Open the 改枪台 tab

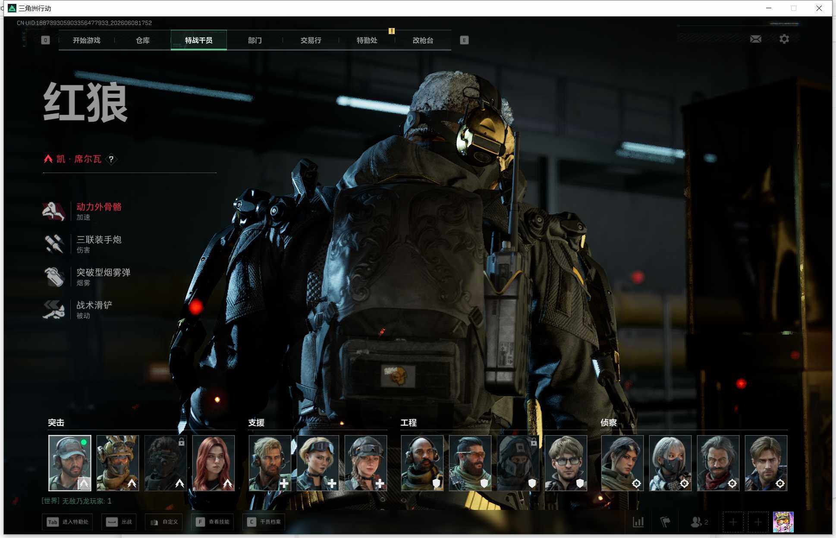coord(423,40)
